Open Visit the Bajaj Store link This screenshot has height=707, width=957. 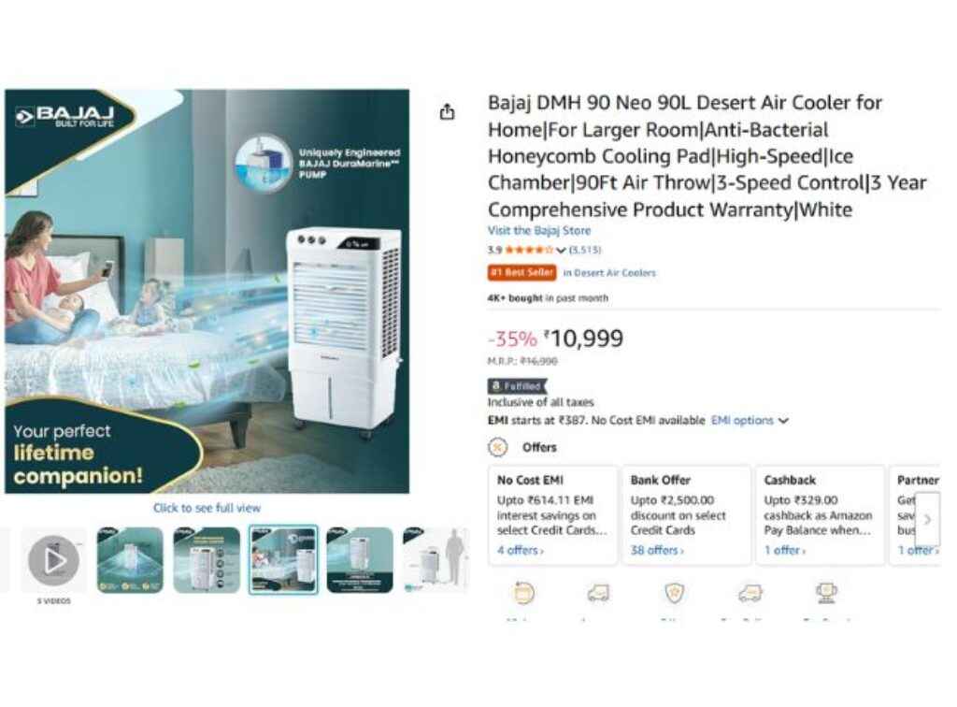coord(539,230)
